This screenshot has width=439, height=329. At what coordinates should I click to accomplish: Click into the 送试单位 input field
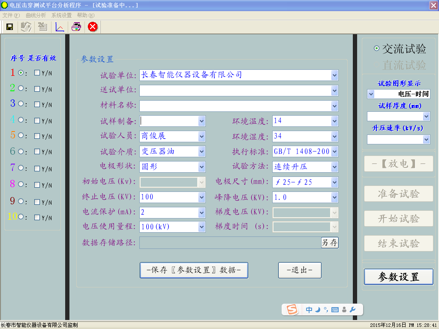[235, 90]
